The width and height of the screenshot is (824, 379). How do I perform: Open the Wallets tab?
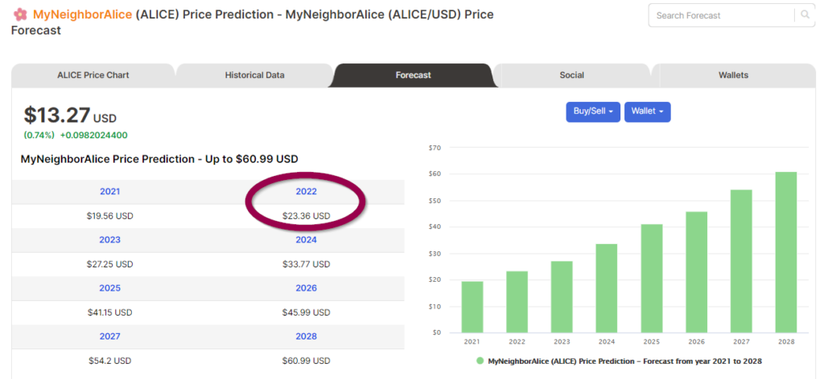pyautogui.click(x=734, y=75)
